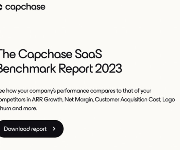
Task: Click the word "2023" in the heading
Action: [109, 69]
